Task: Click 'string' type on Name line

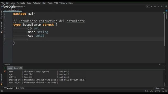Action: pyautogui.click(x=43, y=32)
